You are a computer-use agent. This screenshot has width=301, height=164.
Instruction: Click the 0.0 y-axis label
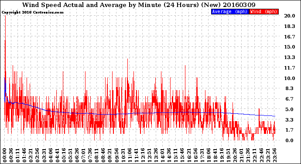(290, 140)
